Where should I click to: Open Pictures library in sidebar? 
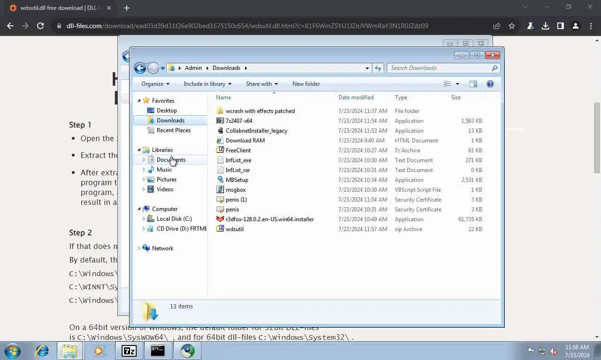(x=166, y=180)
